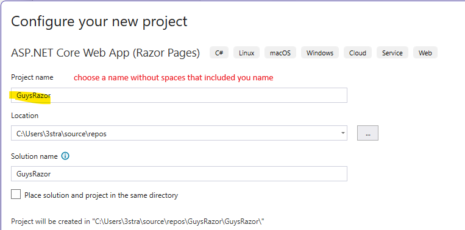Click the 'Project name' label
This screenshot has width=465, height=230.
[x=32, y=77]
